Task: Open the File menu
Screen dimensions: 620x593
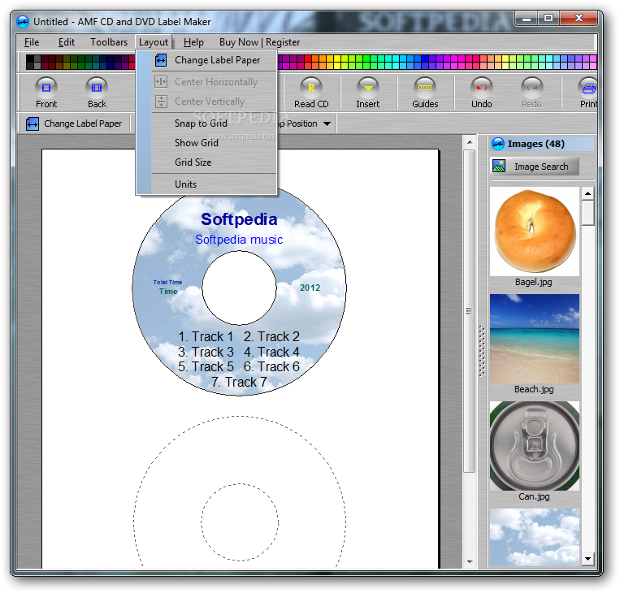Action: [x=32, y=42]
